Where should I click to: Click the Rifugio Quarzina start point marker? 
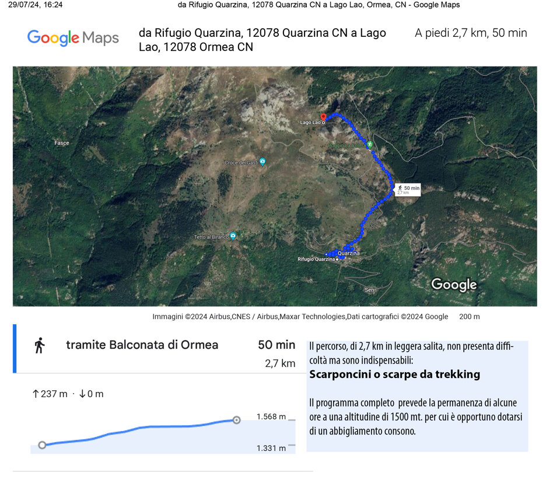pos(337,259)
